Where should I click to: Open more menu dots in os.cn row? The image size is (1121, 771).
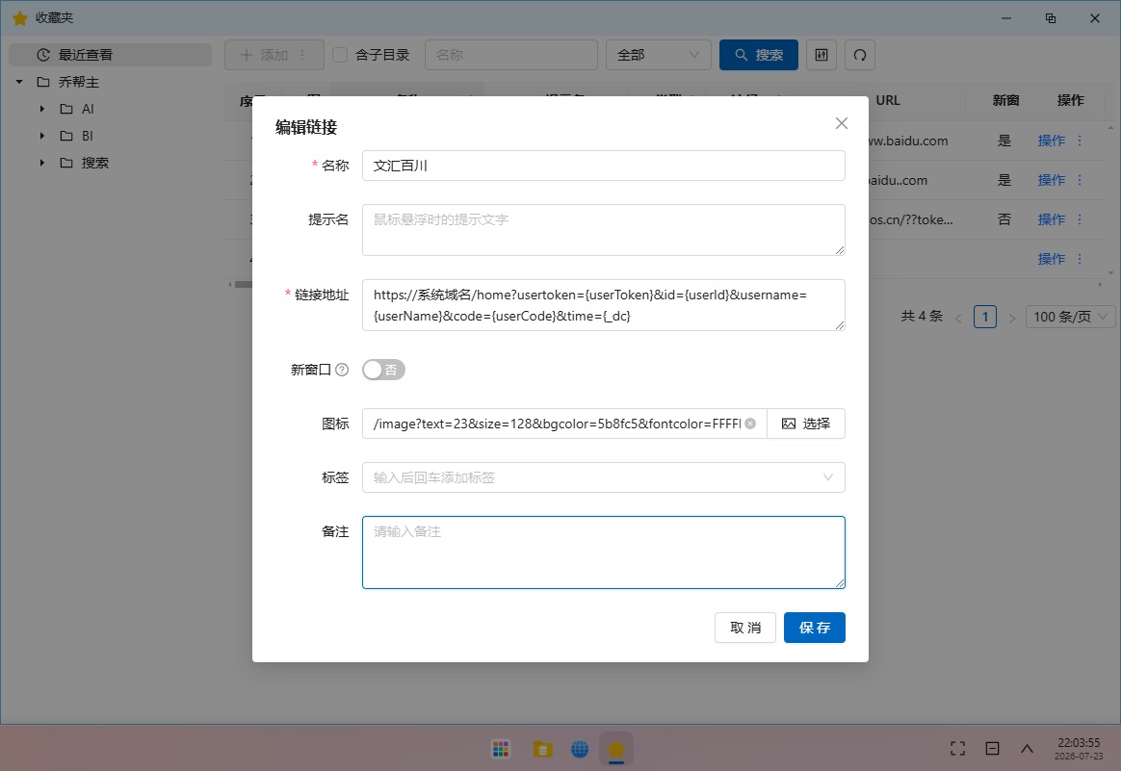(x=1080, y=219)
